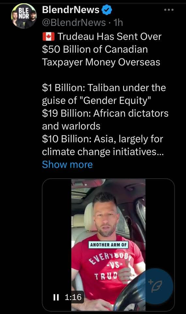186x314 pixels.
Task: Click the @BlendrNews handle
Action: pyautogui.click(x=74, y=23)
